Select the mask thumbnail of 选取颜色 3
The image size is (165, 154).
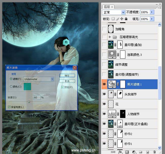(123, 55)
